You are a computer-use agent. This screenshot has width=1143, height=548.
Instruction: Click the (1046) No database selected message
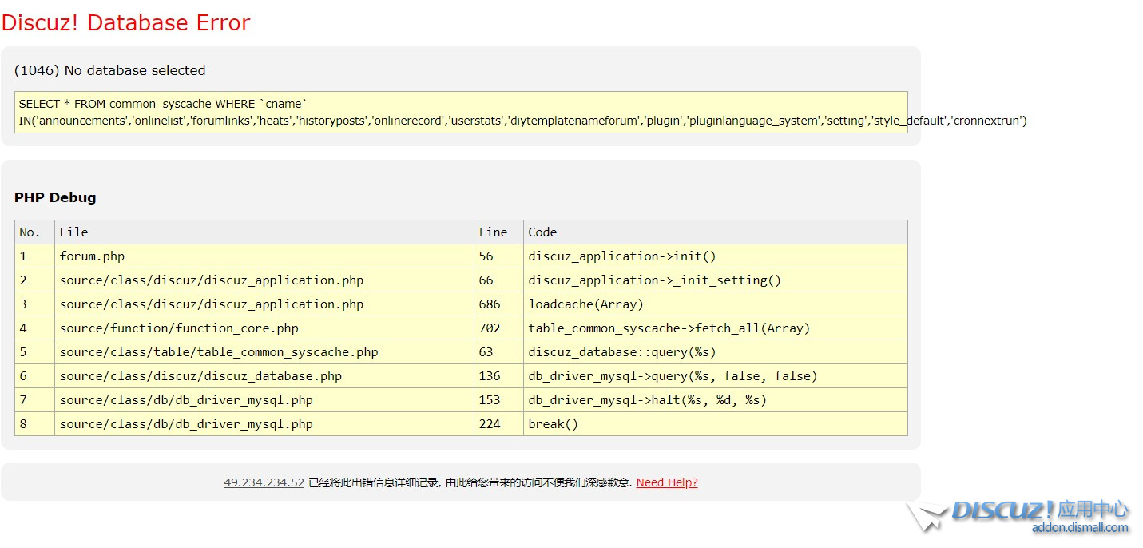click(x=110, y=70)
